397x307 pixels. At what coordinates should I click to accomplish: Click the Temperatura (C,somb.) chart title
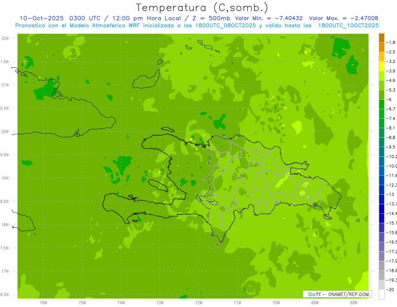click(x=202, y=8)
